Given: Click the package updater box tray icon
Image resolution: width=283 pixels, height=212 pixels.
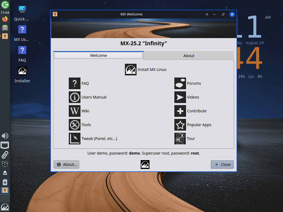Looking at the screenshot, I should coord(5,164).
